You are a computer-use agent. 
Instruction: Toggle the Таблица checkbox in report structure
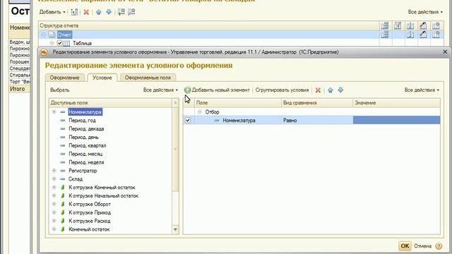(59, 43)
